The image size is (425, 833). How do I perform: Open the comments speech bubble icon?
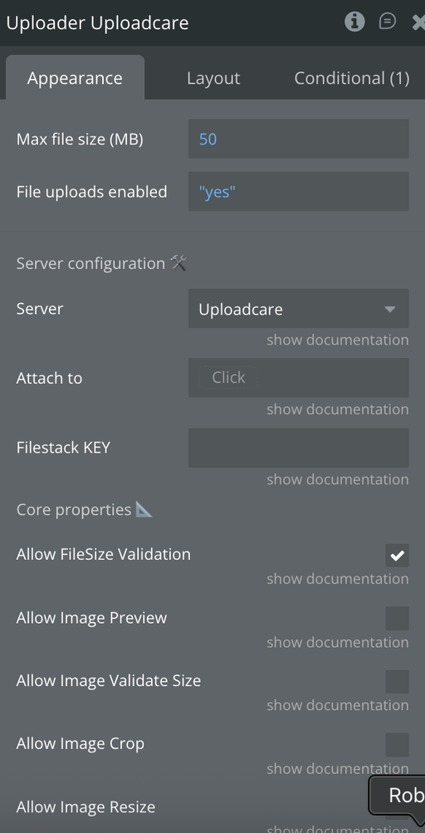(388, 22)
